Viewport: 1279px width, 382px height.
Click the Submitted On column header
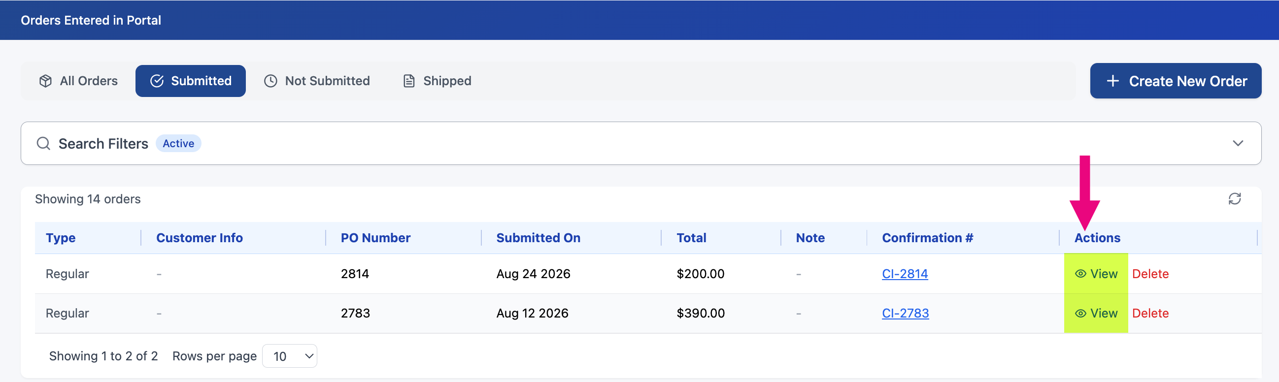coord(538,238)
